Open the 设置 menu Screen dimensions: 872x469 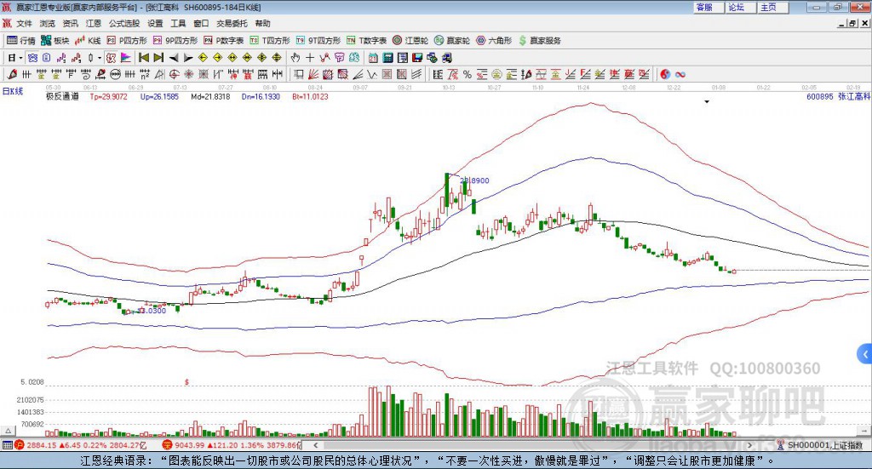pyautogui.click(x=155, y=23)
